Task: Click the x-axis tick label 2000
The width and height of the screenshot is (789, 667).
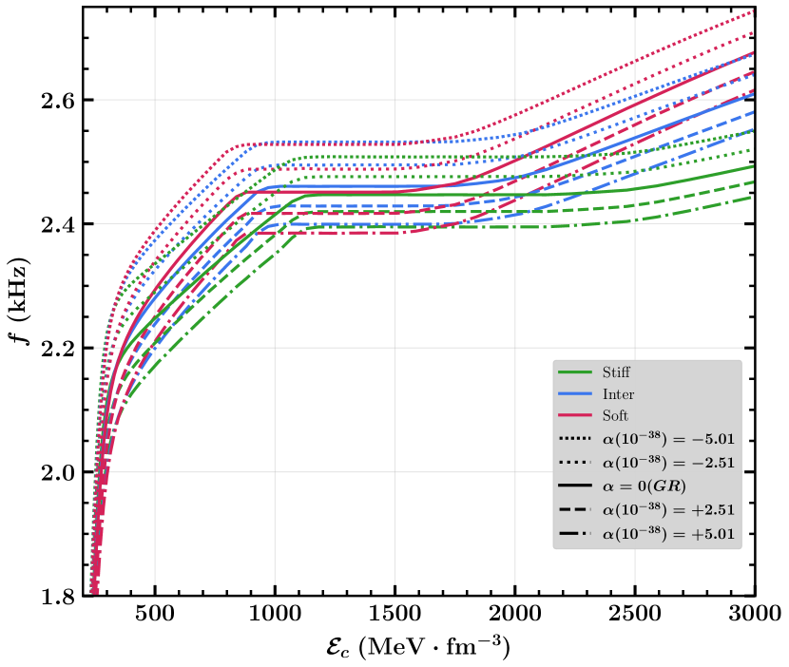Action: [515, 613]
